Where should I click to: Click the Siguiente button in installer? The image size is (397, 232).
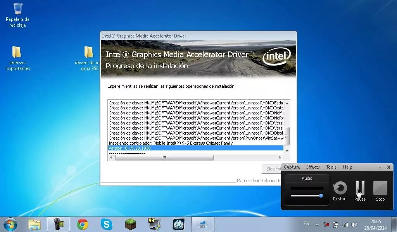click(x=271, y=169)
